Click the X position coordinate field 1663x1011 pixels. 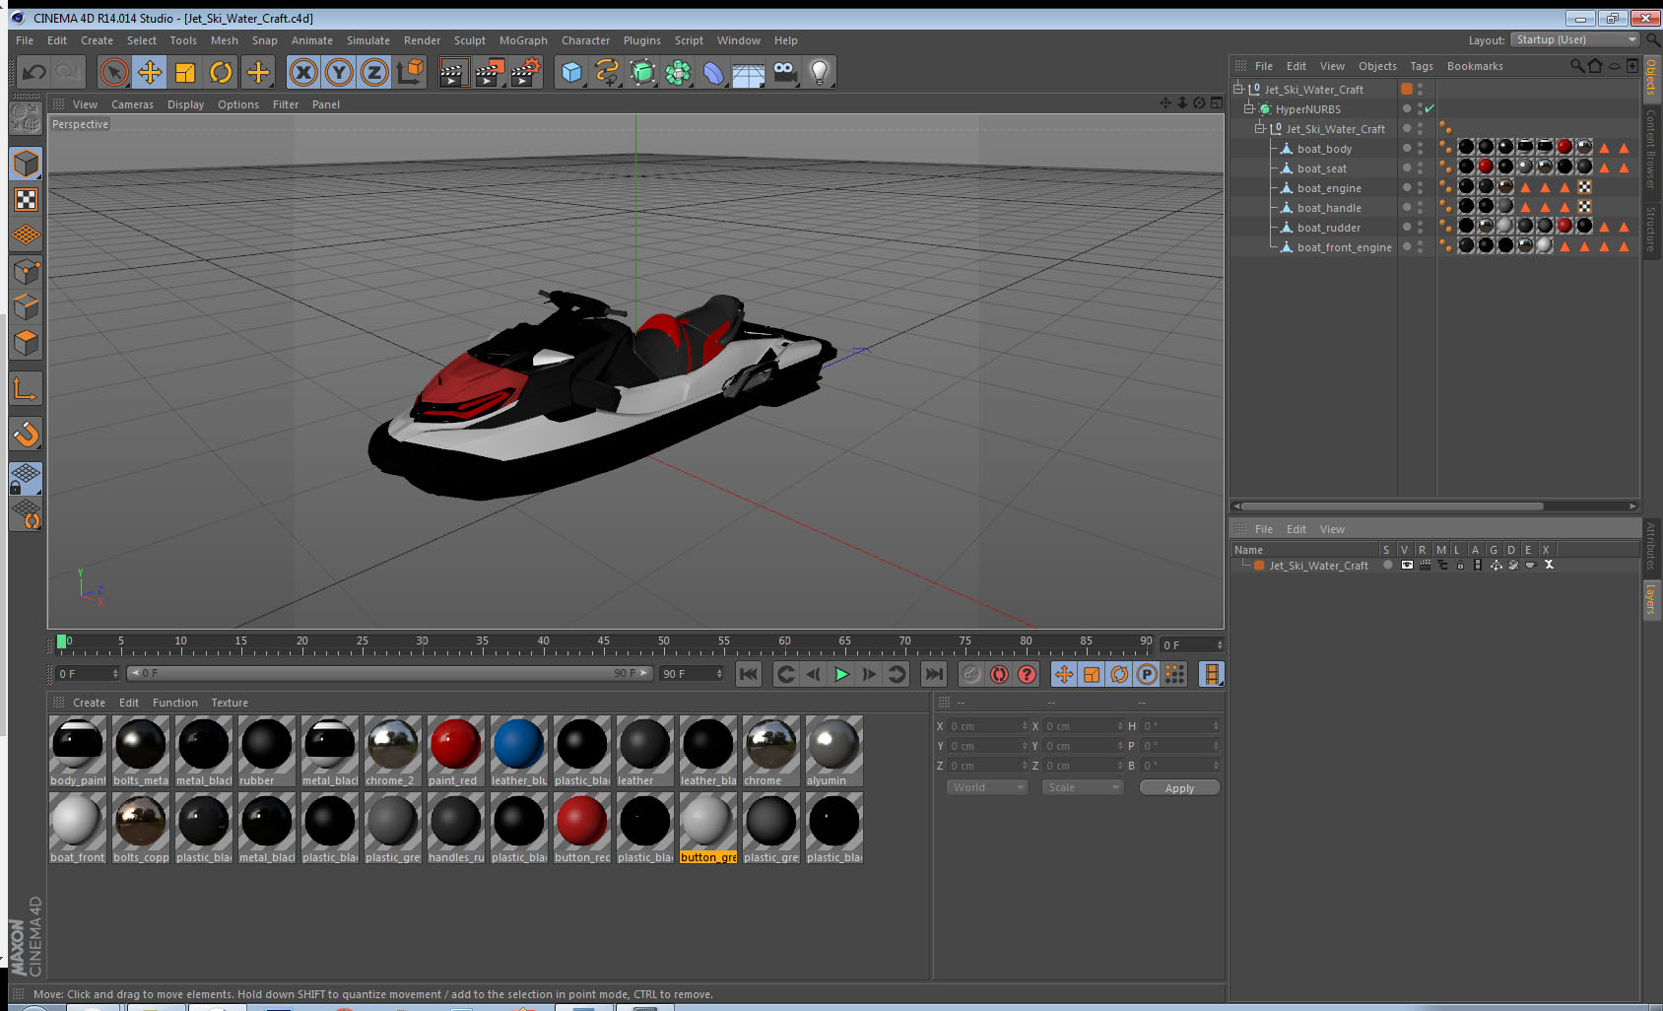[x=987, y=726]
